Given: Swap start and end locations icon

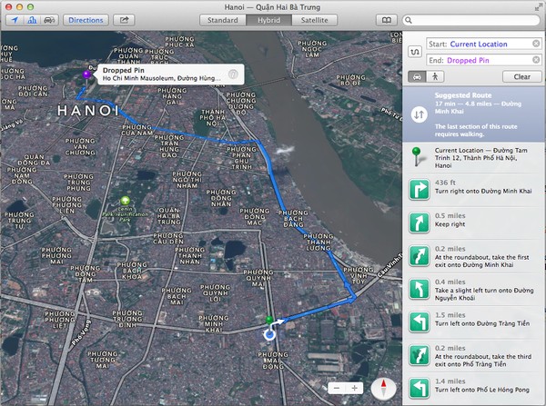Looking at the screenshot, I should [x=415, y=52].
